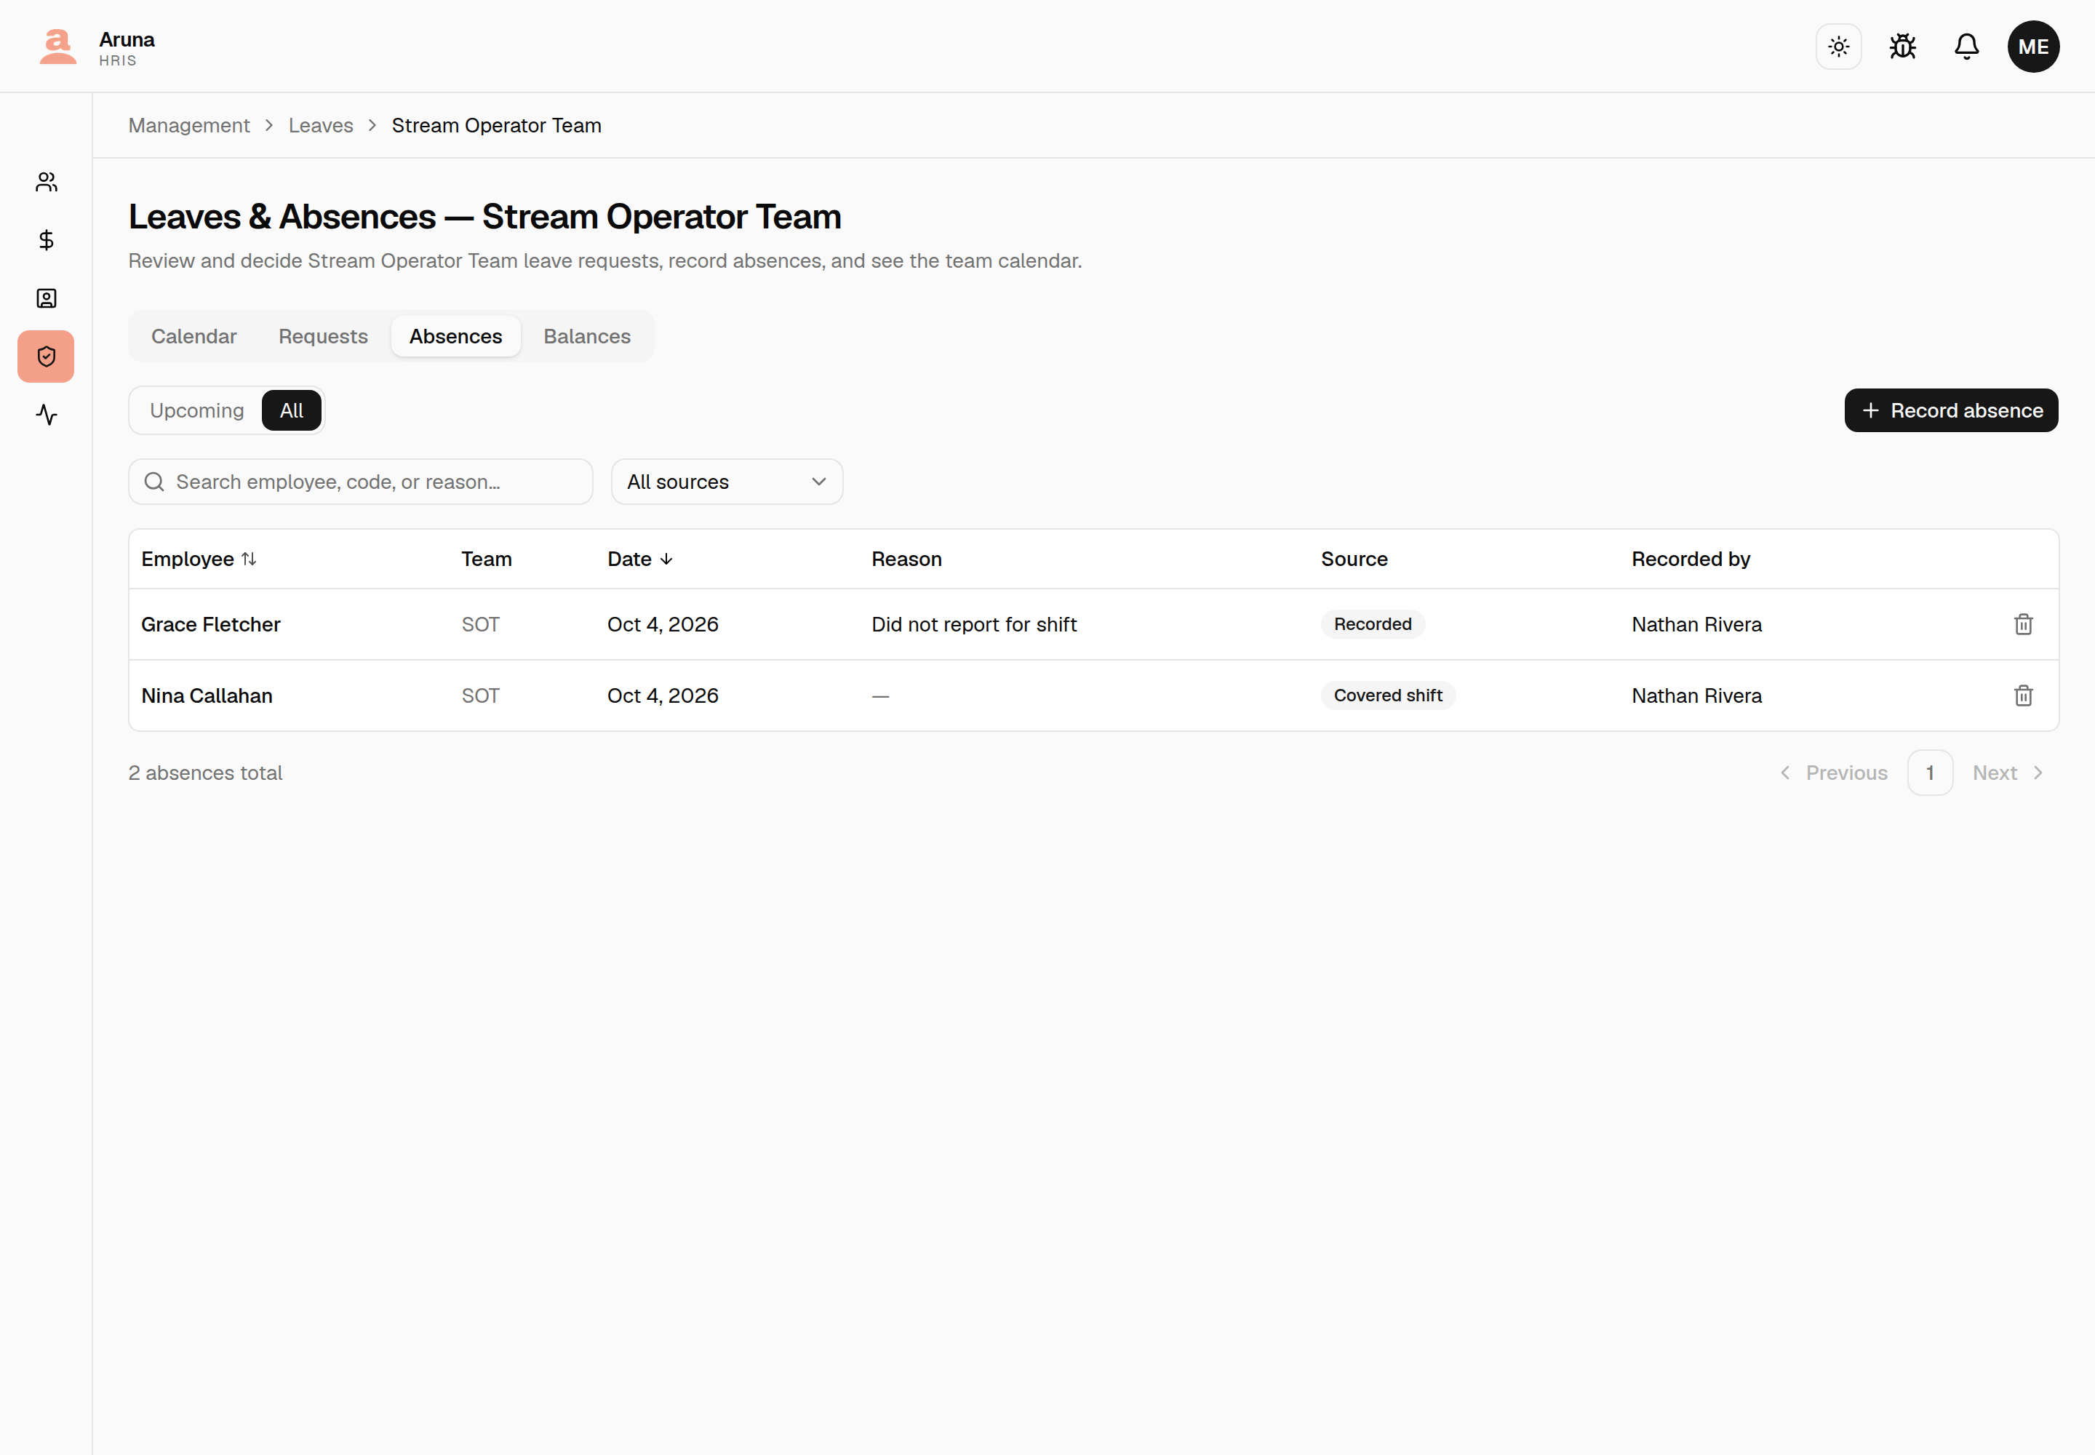2095x1455 pixels.
Task: Click Nina Callahan's name
Action: coord(207,695)
